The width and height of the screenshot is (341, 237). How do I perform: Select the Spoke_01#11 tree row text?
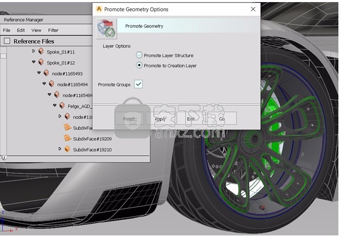pyautogui.click(x=60, y=52)
